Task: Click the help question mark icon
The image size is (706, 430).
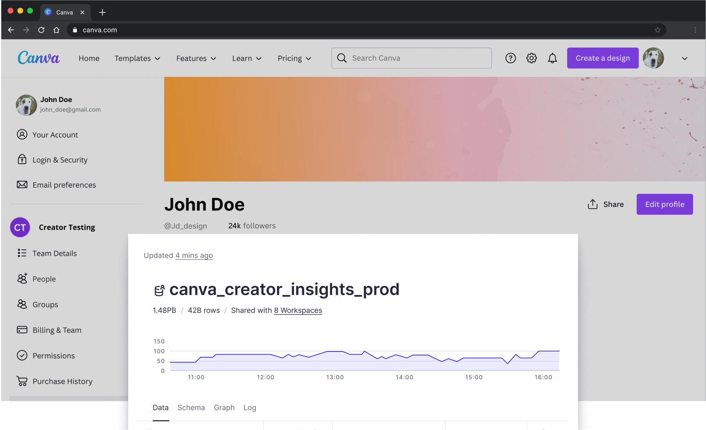Action: coord(510,58)
